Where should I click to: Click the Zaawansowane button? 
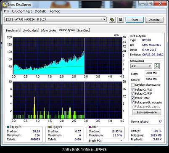tap(147, 112)
